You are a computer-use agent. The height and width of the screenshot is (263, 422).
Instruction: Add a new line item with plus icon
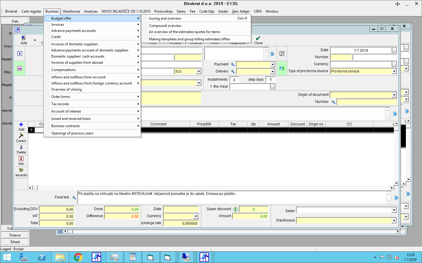click(x=21, y=124)
